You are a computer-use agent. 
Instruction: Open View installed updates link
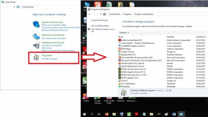click(100, 26)
